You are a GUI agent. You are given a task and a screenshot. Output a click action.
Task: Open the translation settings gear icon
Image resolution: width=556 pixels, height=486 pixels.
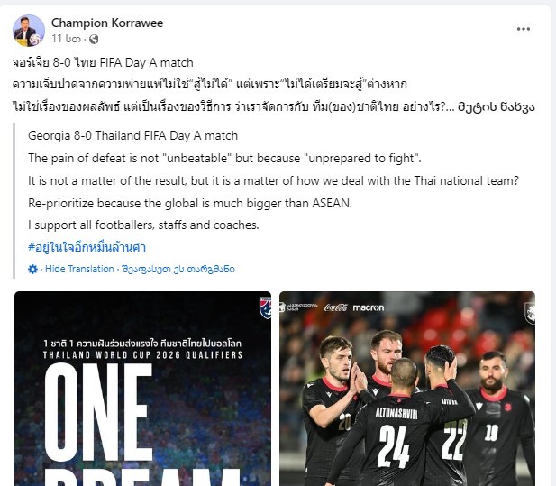tap(32, 270)
